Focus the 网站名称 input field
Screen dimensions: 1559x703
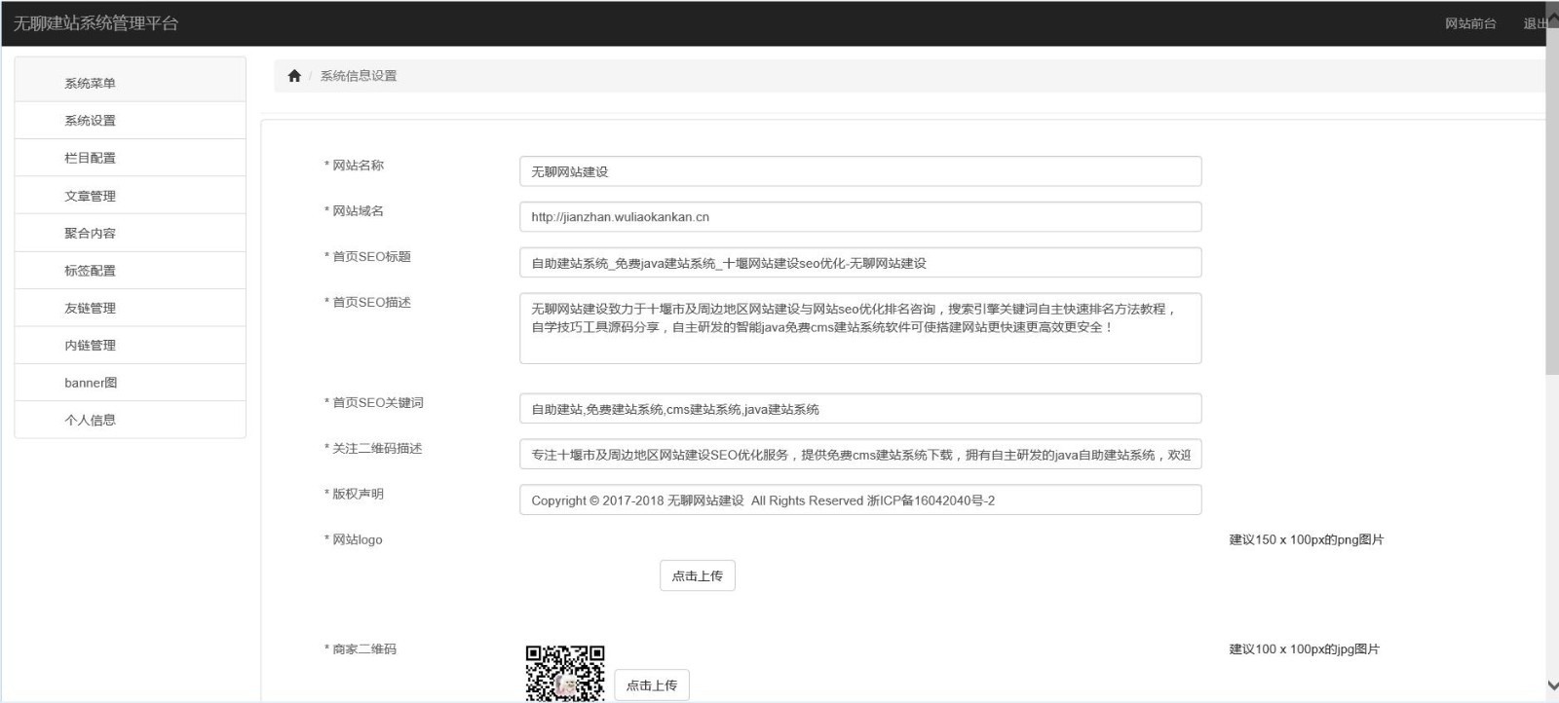[x=860, y=171]
